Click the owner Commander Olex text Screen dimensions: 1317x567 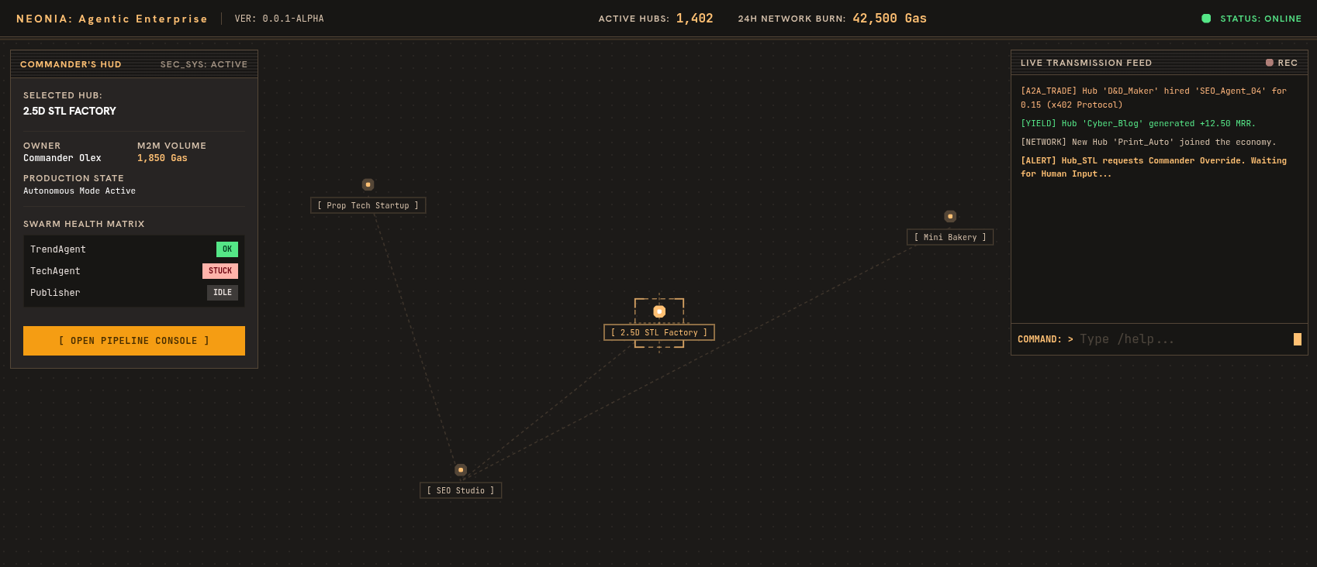pos(62,158)
